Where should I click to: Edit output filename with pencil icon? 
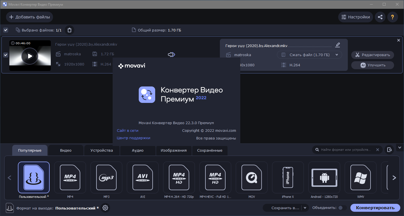(x=337, y=45)
